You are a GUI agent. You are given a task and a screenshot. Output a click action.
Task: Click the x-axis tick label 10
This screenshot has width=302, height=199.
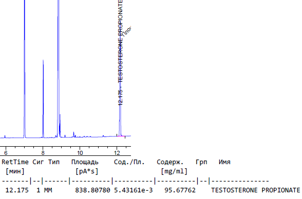tap(80, 153)
